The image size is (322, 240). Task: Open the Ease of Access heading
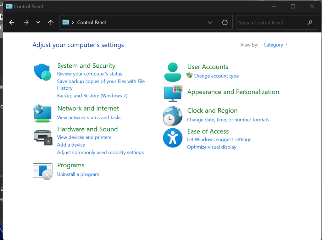tap(208, 131)
